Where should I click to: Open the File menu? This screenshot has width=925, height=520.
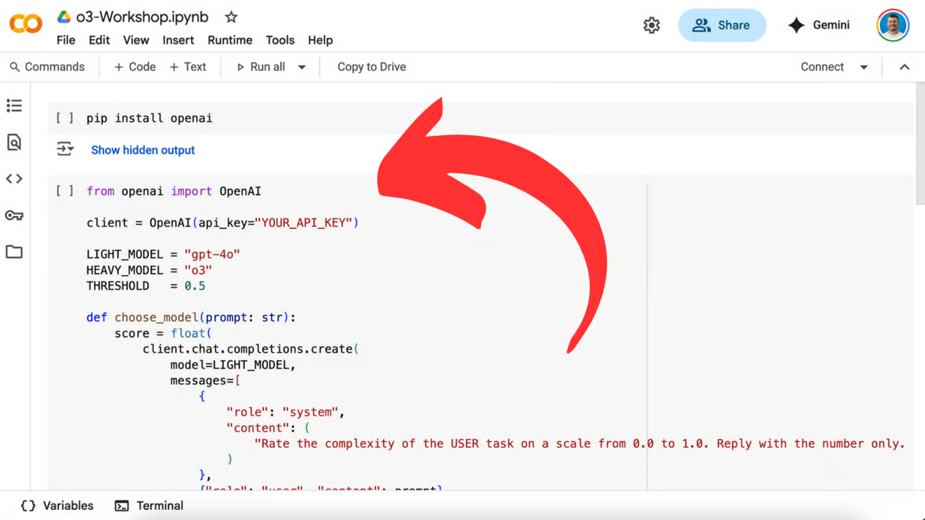[x=66, y=40]
